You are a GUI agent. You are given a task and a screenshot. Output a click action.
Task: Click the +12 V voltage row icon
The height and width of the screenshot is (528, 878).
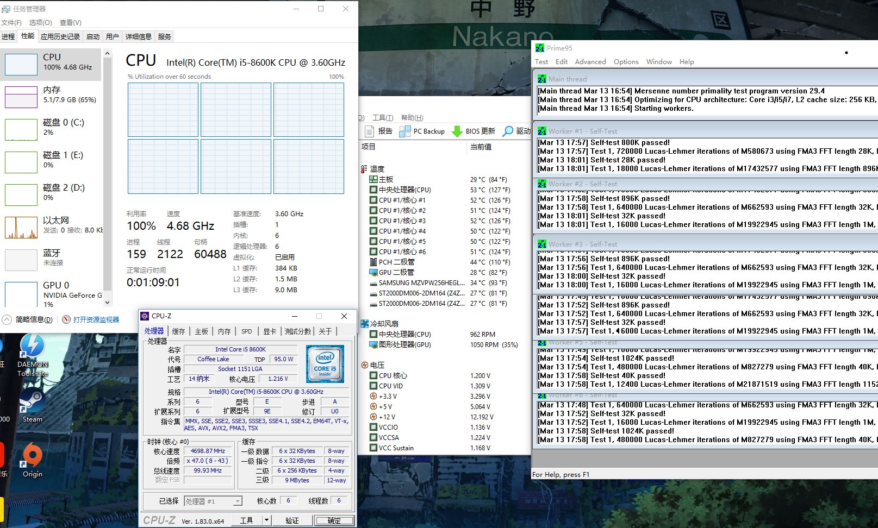pyautogui.click(x=373, y=417)
